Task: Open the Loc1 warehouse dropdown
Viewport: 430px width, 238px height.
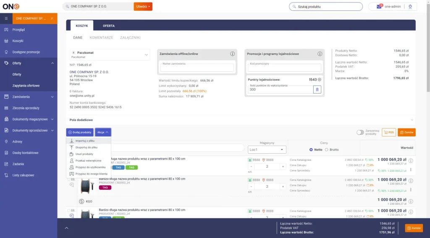Action: tap(267, 149)
